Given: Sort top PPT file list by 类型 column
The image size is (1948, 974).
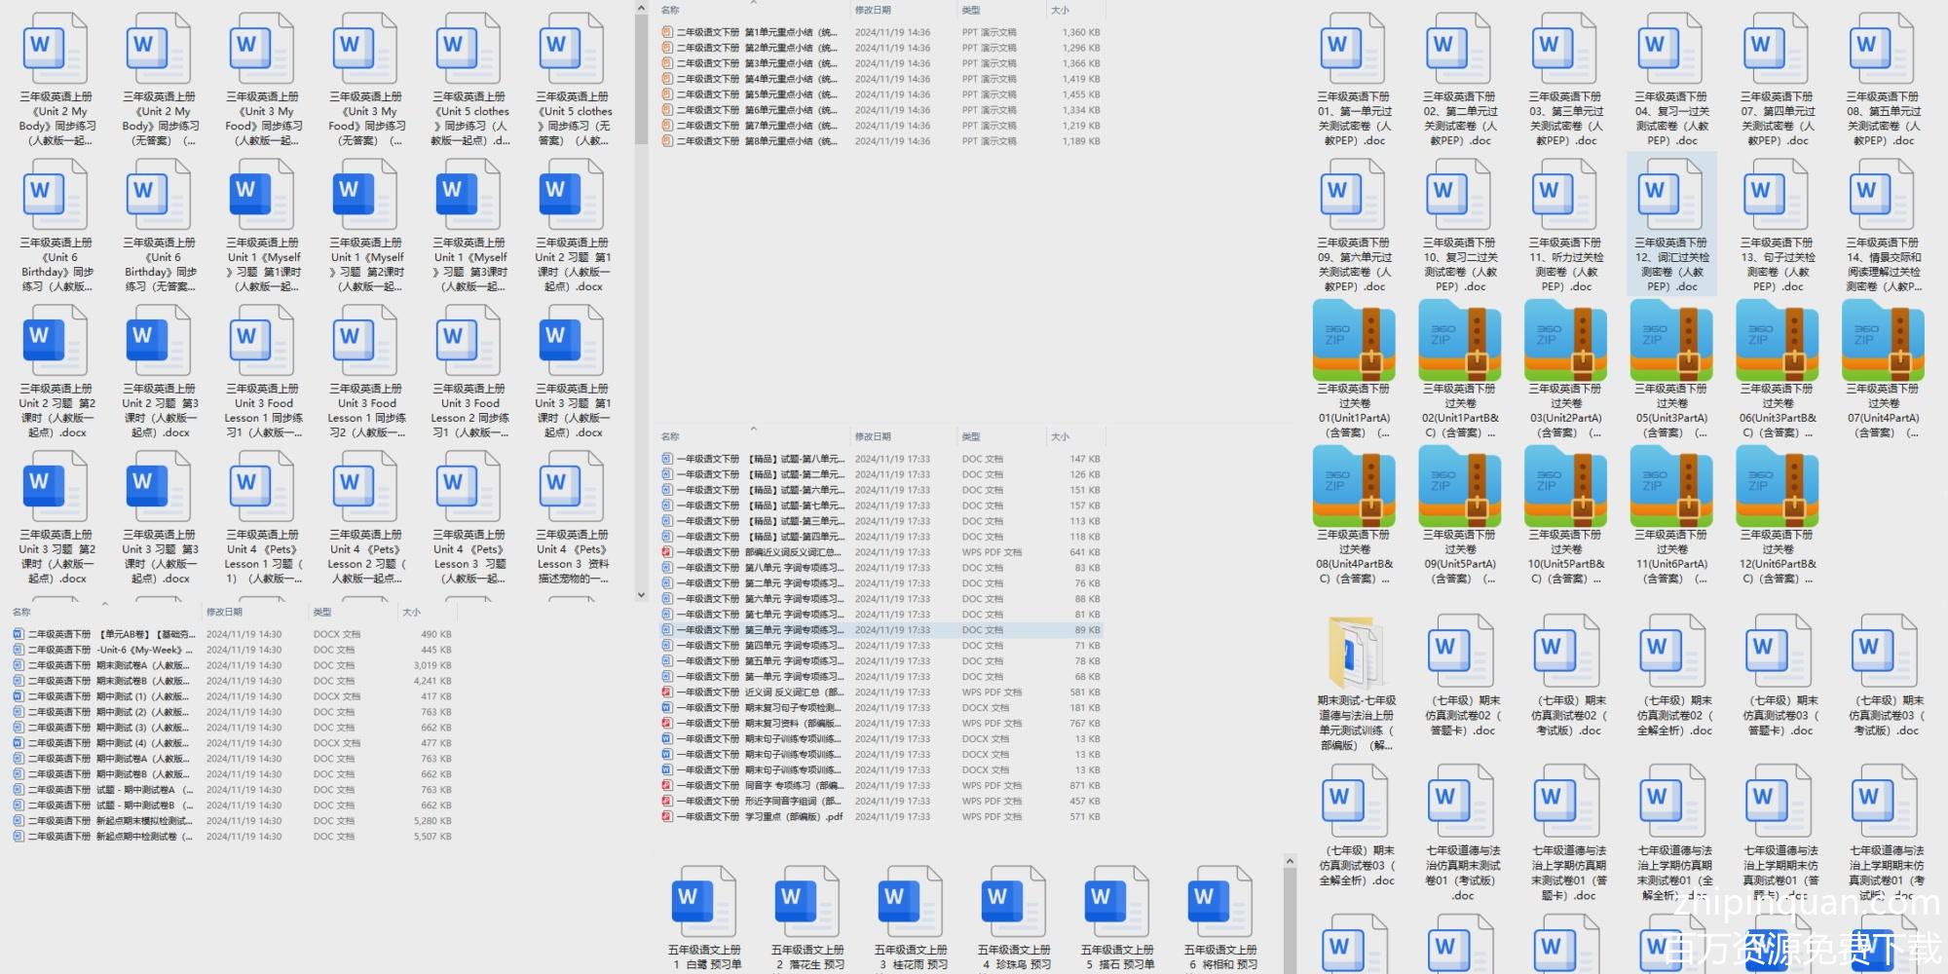Looking at the screenshot, I should click(x=971, y=11).
